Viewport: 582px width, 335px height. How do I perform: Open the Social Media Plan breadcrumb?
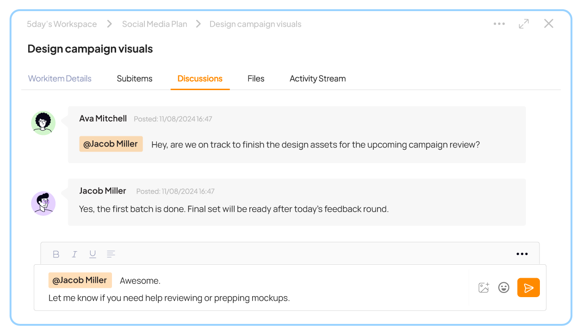pos(155,24)
